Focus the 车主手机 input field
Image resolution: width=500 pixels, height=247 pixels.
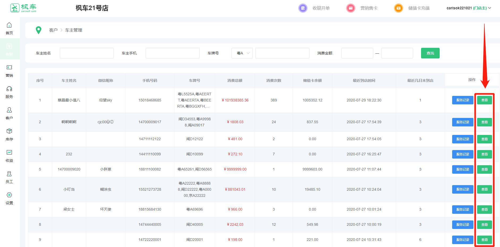click(x=173, y=53)
